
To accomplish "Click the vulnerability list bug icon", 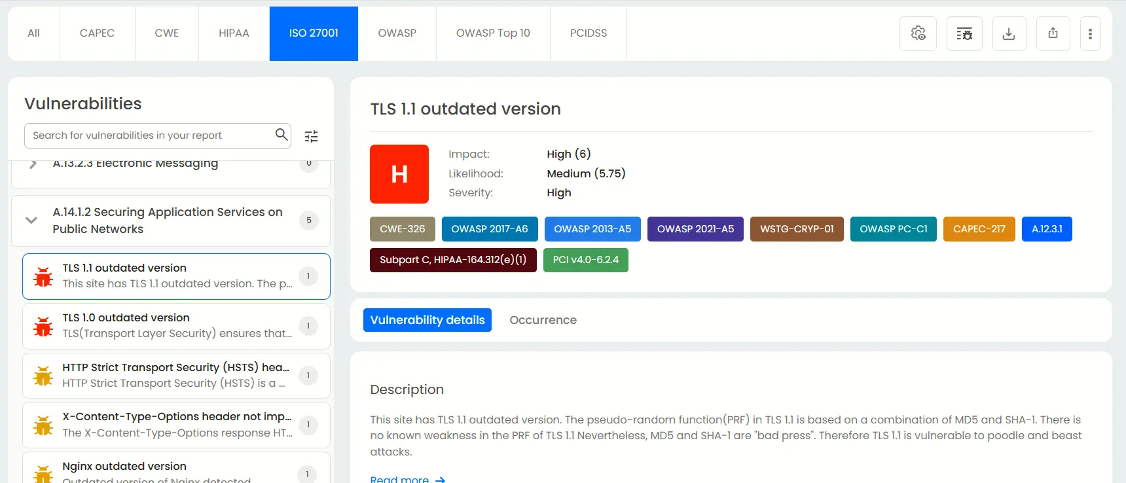I will (964, 33).
